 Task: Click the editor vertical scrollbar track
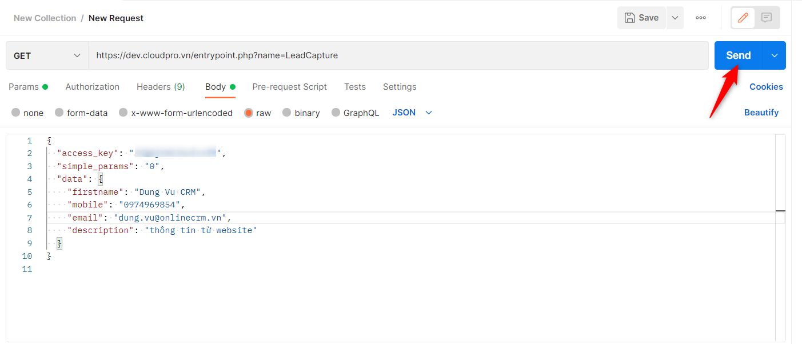coord(780,238)
